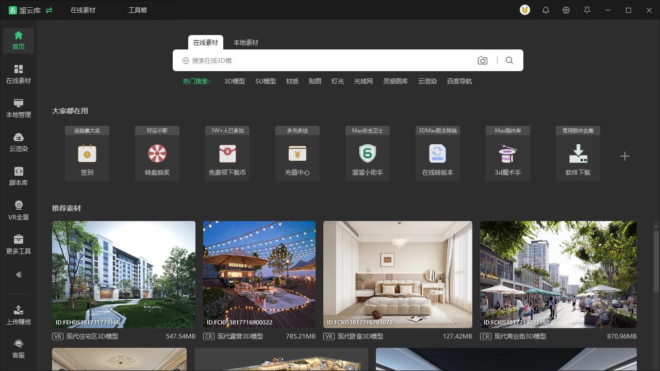The image size is (660, 371).
Task: Switch to the 本地素材 tab
Action: (246, 43)
